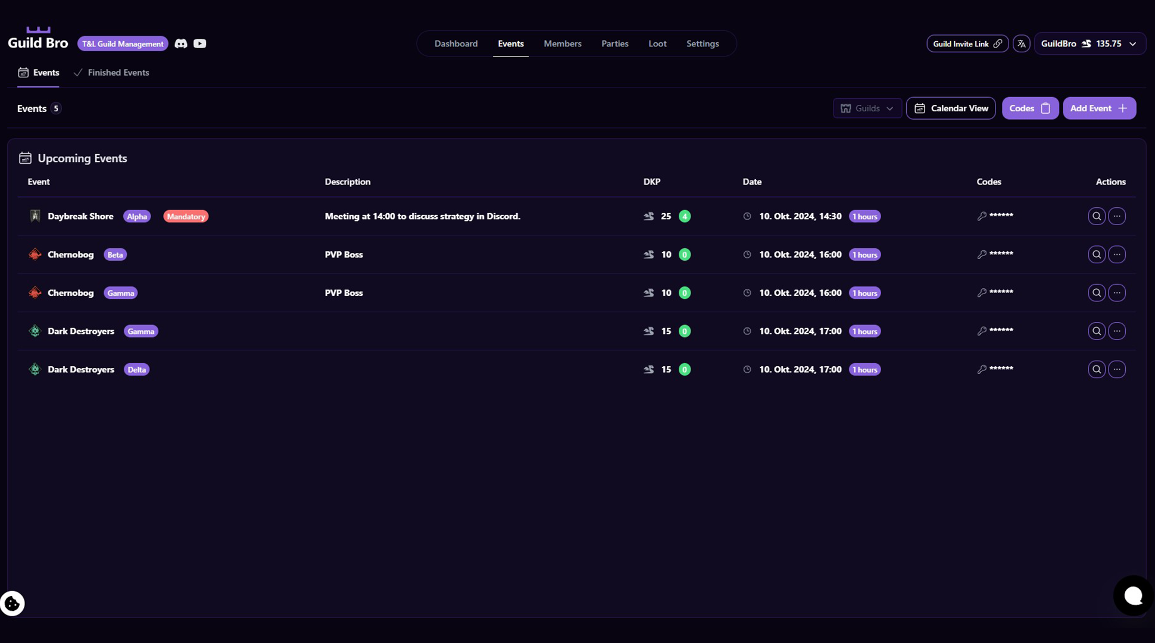Go to the Members menu
The width and height of the screenshot is (1155, 643).
(562, 43)
